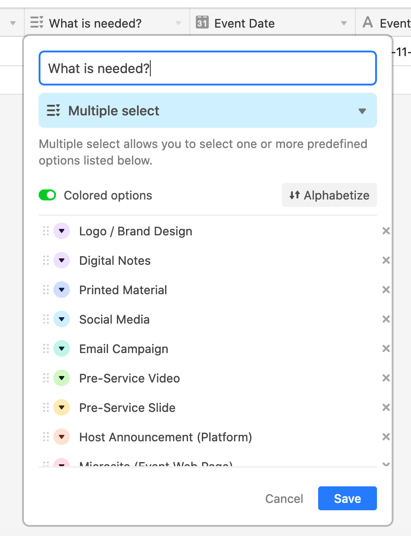Save the field configuration
The height and width of the screenshot is (536, 411).
tap(347, 499)
